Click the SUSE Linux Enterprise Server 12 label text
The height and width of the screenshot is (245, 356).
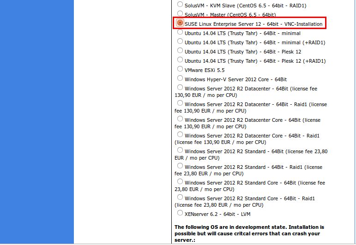[253, 24]
